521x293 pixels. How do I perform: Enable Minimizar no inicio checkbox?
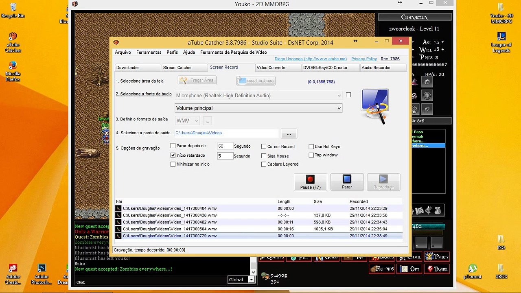click(x=173, y=164)
